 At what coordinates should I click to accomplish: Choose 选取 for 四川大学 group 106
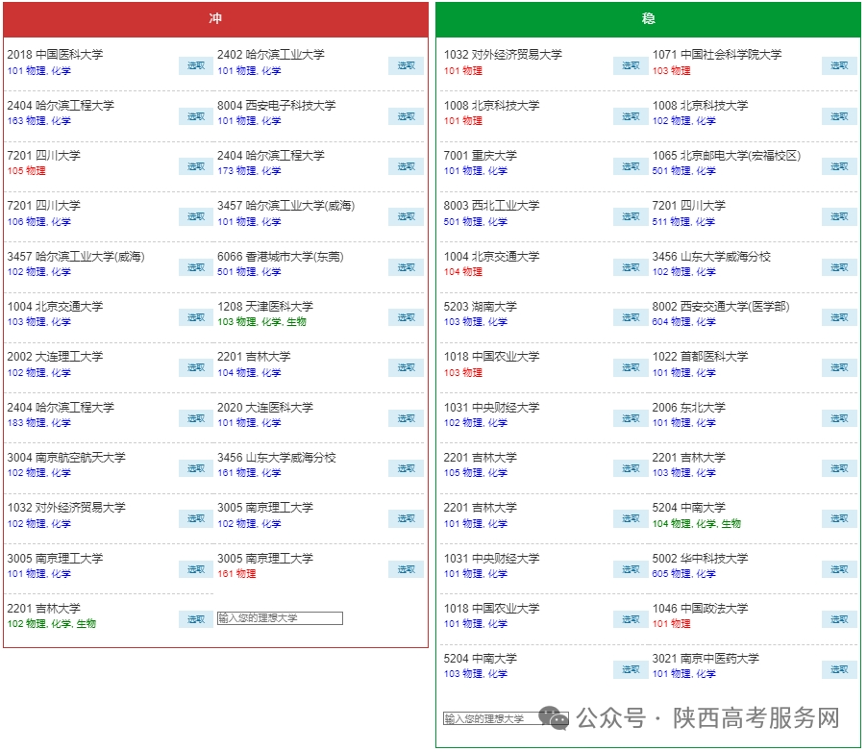point(196,217)
